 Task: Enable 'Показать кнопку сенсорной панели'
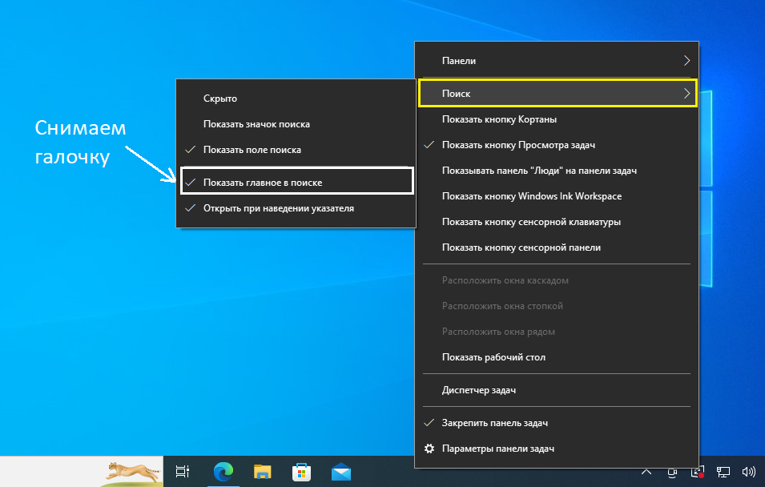[x=557, y=248]
